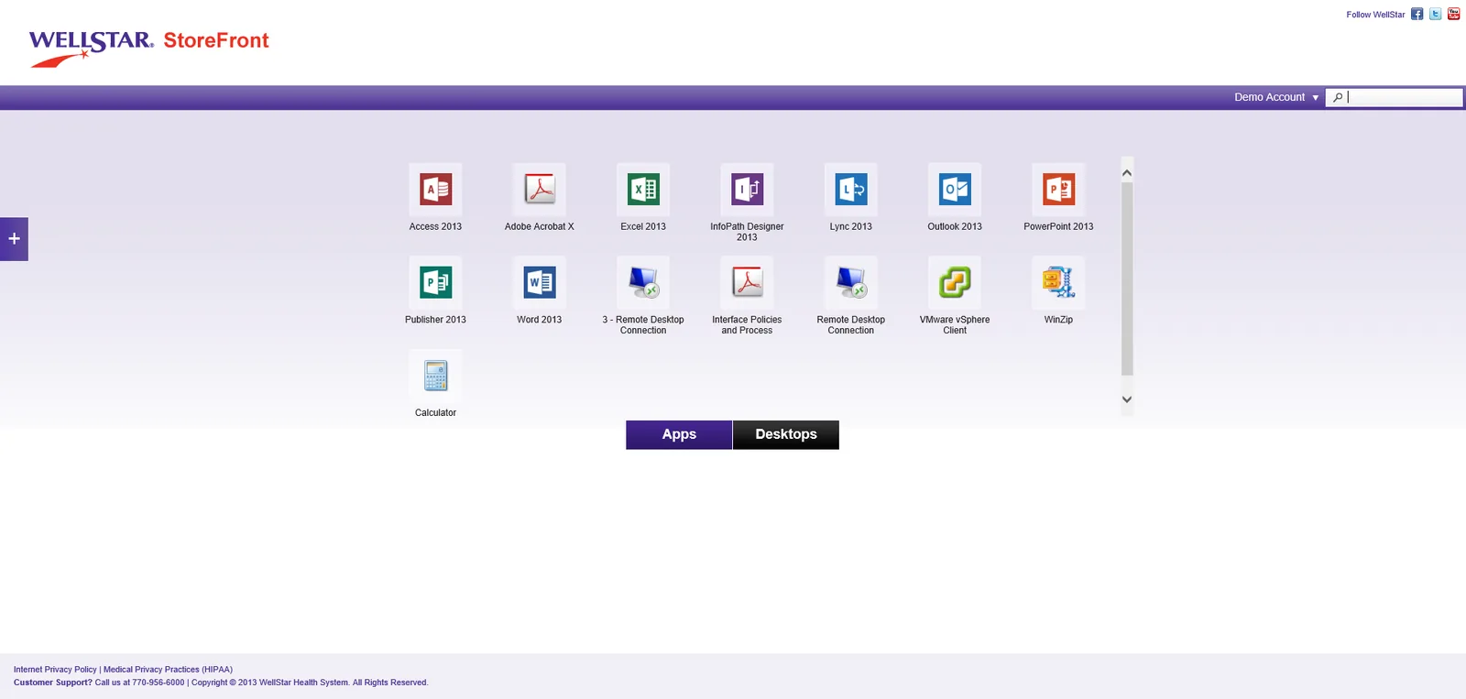Open the InfoPath Designer 2013 icon
1466x699 pixels.
(x=747, y=190)
